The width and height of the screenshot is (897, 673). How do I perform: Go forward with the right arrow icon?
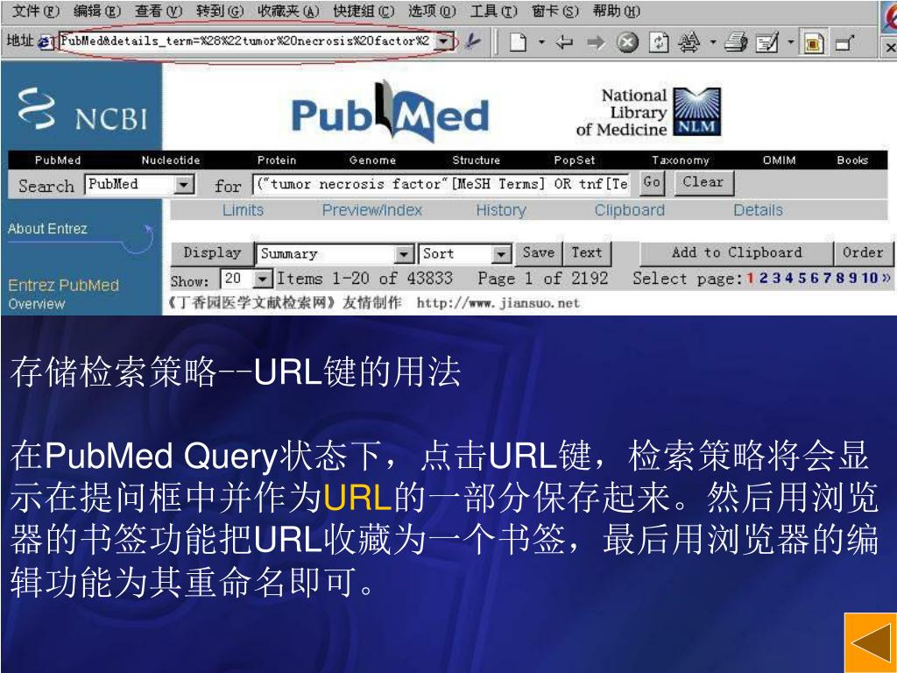596,42
